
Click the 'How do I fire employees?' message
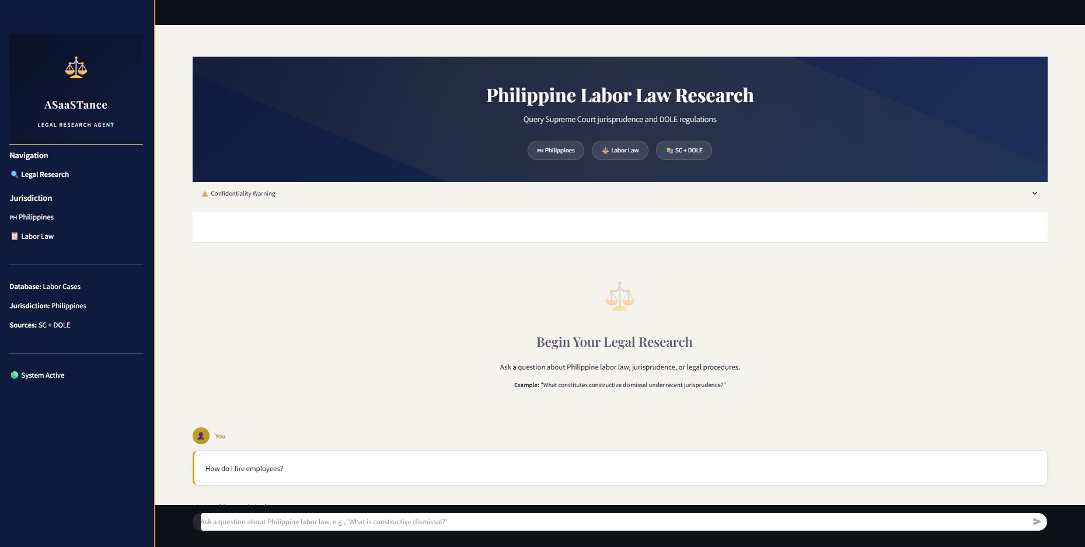click(x=620, y=468)
